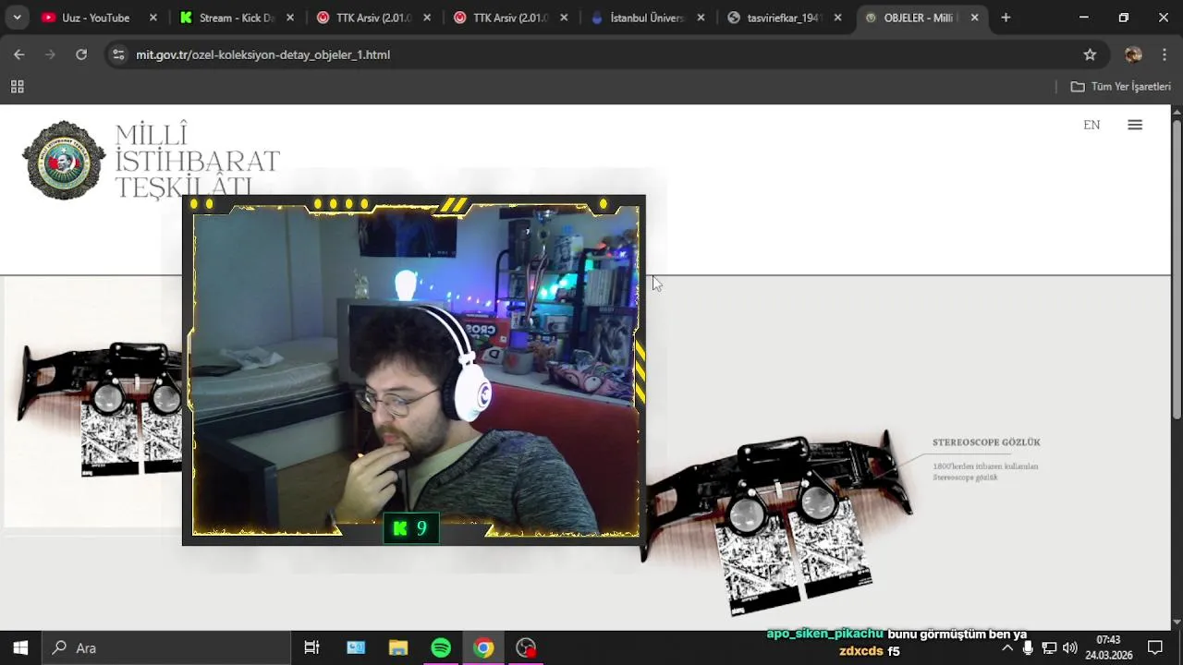Go forward to the next page
The image size is (1183, 665).
(50, 54)
